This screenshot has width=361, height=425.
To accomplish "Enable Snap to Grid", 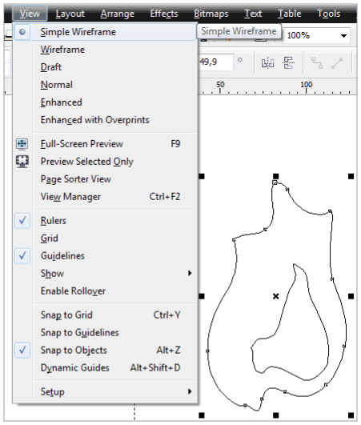I will pyautogui.click(x=105, y=315).
